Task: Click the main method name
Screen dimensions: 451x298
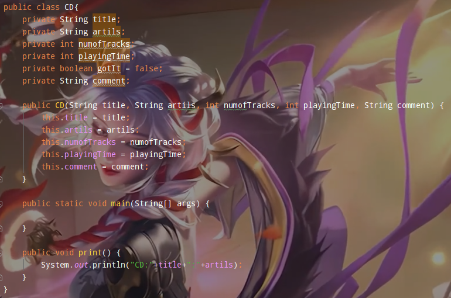Action: (x=120, y=204)
